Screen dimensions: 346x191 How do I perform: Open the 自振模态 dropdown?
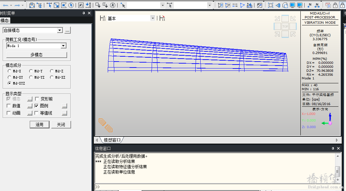click(x=60, y=30)
